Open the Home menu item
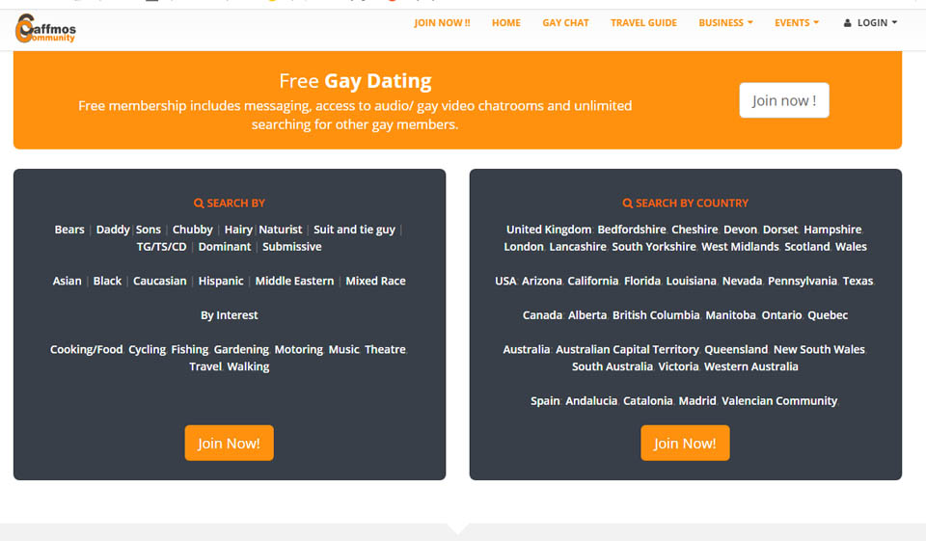 tap(505, 23)
